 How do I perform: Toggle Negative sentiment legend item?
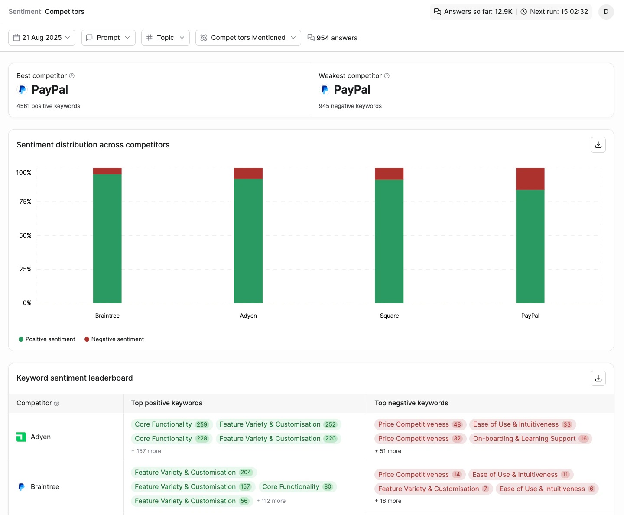point(114,339)
